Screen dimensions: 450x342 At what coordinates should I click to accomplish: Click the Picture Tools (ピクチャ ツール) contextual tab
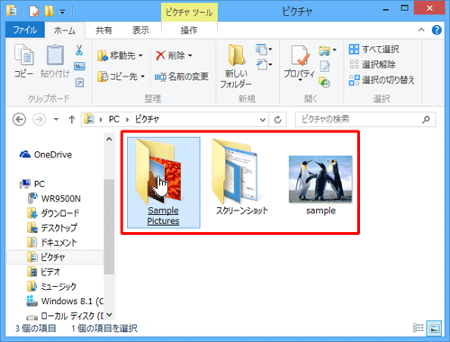(x=189, y=13)
